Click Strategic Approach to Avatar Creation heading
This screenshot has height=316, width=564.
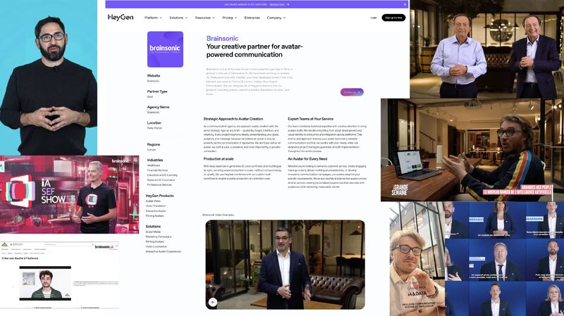[x=233, y=119]
